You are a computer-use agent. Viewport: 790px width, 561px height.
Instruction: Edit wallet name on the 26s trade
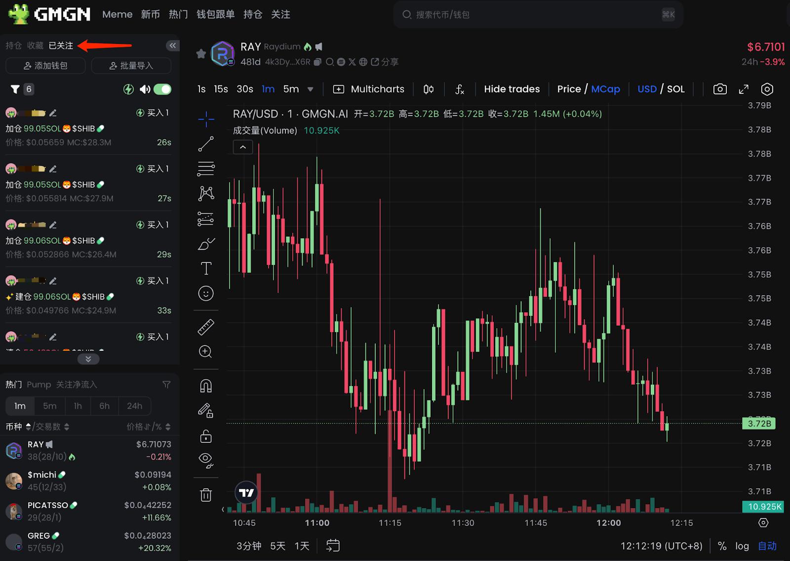tap(53, 113)
